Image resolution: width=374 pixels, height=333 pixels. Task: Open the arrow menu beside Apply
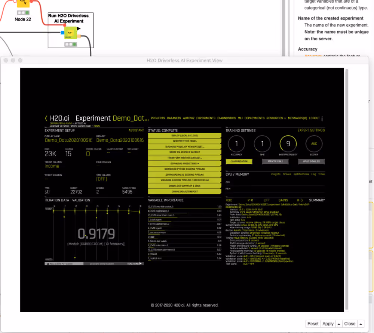[339, 324]
